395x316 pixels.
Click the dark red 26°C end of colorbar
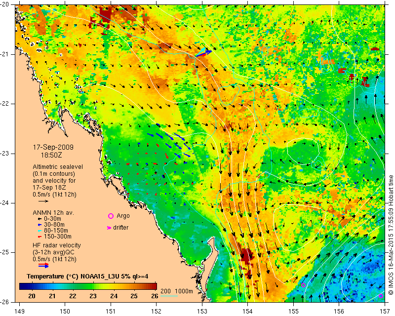click(x=154, y=286)
